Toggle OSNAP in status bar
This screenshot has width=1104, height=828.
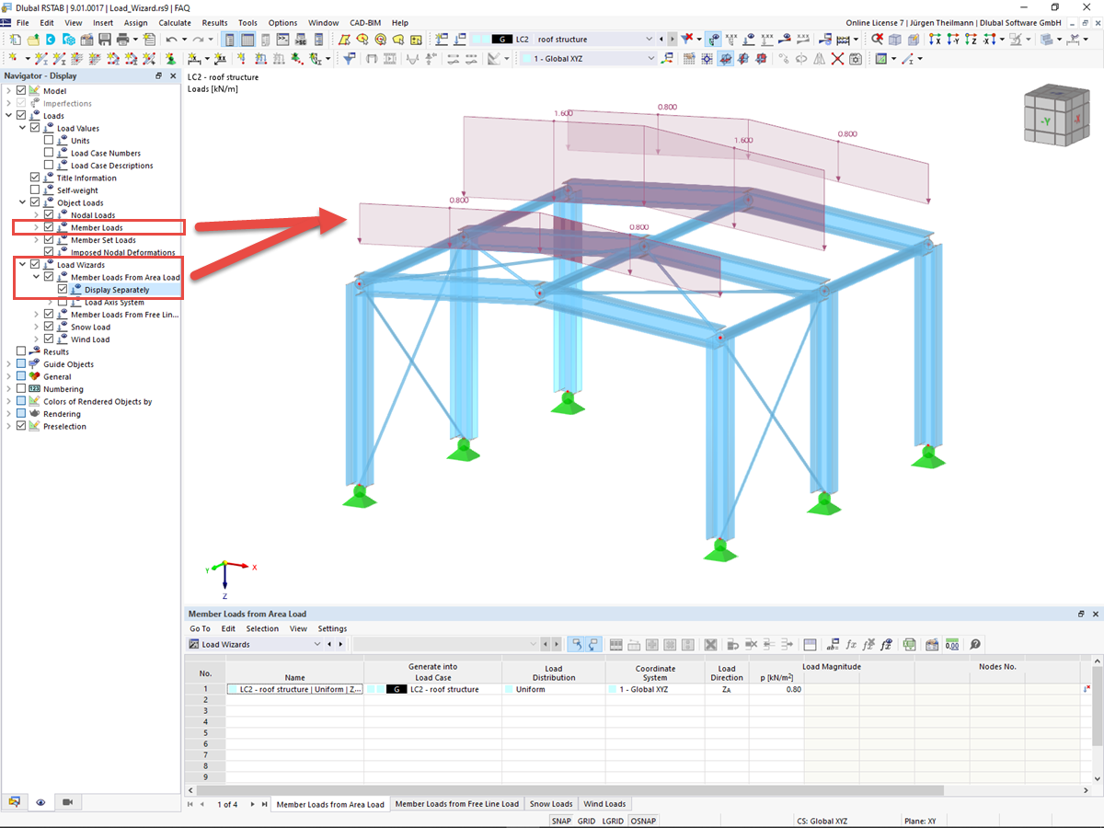(642, 820)
